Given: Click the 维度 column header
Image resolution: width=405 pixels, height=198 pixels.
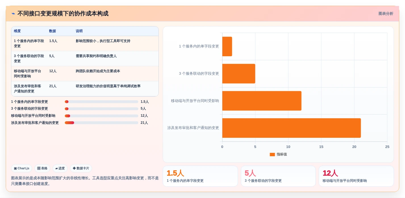Looking at the screenshot, I should pyautogui.click(x=17, y=31).
